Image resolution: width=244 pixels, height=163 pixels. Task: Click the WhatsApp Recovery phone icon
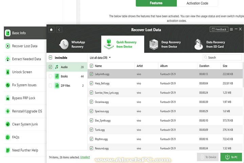(64, 44)
